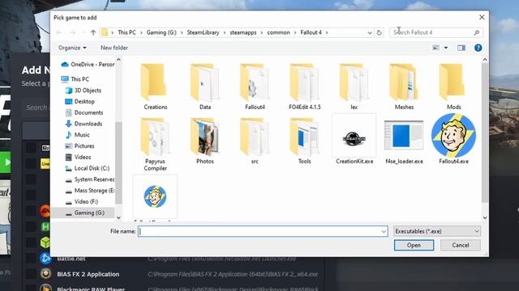Select This PC in navigation pane
The image size is (519, 291).
click(75, 79)
